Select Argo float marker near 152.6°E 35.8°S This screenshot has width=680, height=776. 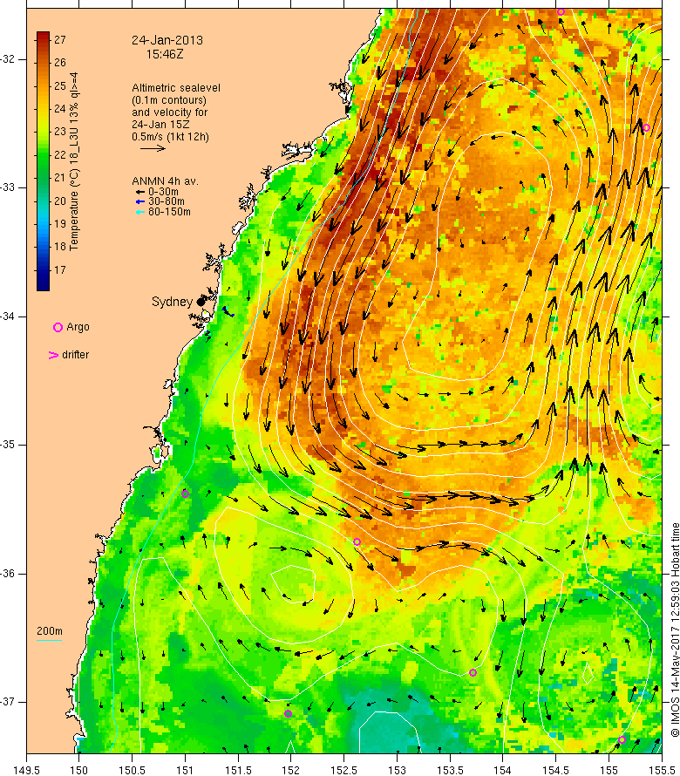357,542
